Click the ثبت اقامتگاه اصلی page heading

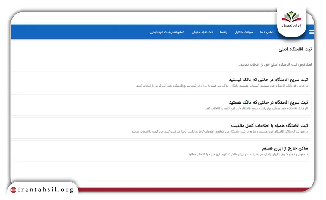coord(295,49)
